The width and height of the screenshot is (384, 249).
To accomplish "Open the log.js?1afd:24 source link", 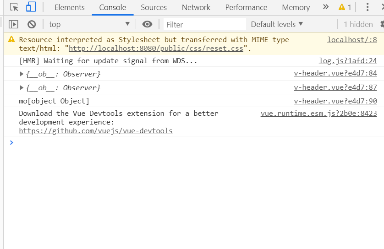I will (x=348, y=61).
